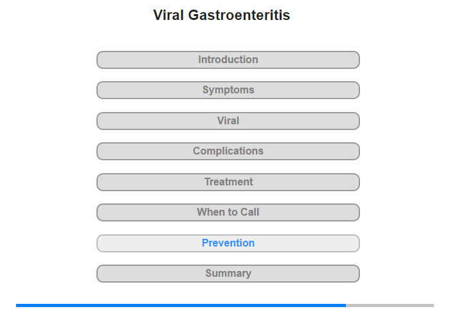Click the word Introduction in the first button
This screenshot has height=309, width=450.
tap(228, 59)
